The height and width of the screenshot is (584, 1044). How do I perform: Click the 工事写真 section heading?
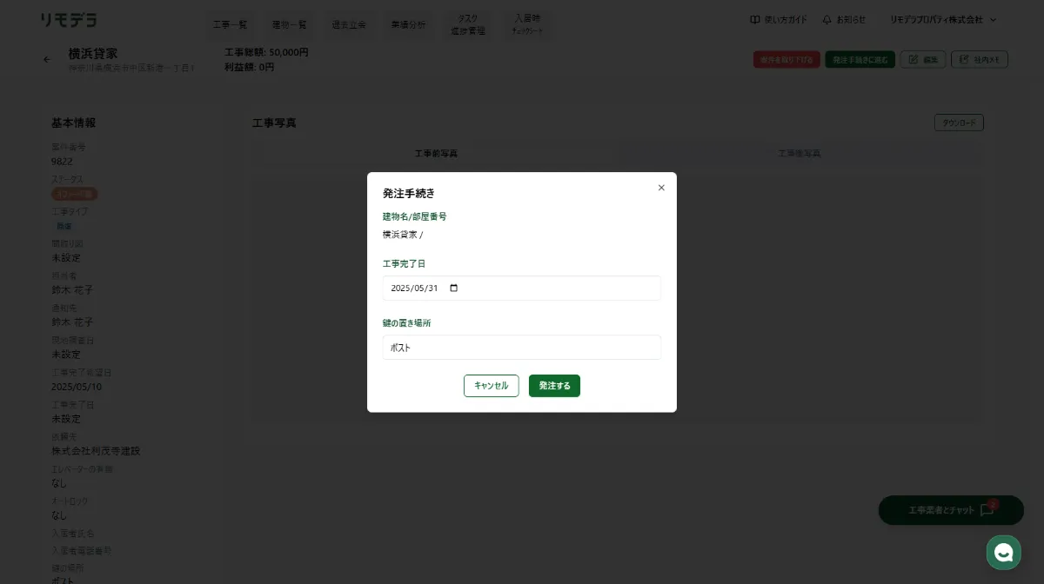click(x=274, y=123)
